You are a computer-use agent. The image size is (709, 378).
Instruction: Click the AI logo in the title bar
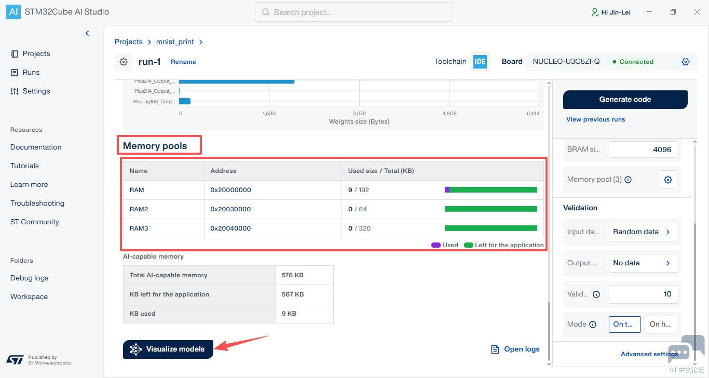13,11
